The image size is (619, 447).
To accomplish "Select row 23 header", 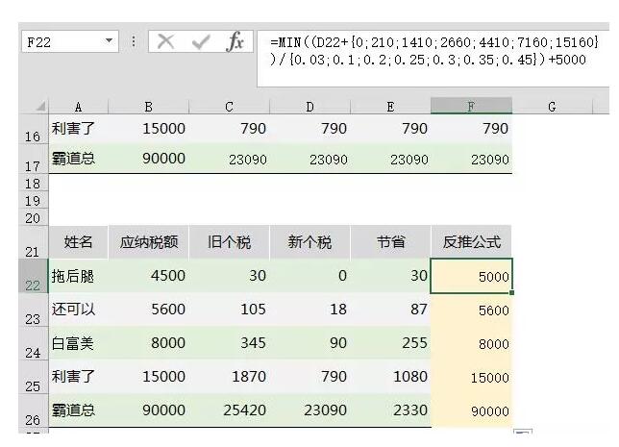I will click(x=33, y=310).
